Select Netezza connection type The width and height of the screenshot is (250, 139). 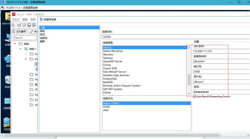pos(145,58)
